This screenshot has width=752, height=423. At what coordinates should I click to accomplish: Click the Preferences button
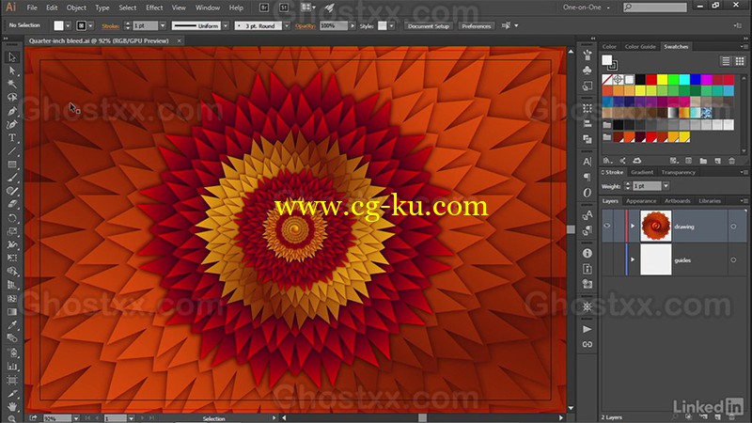[x=477, y=26]
